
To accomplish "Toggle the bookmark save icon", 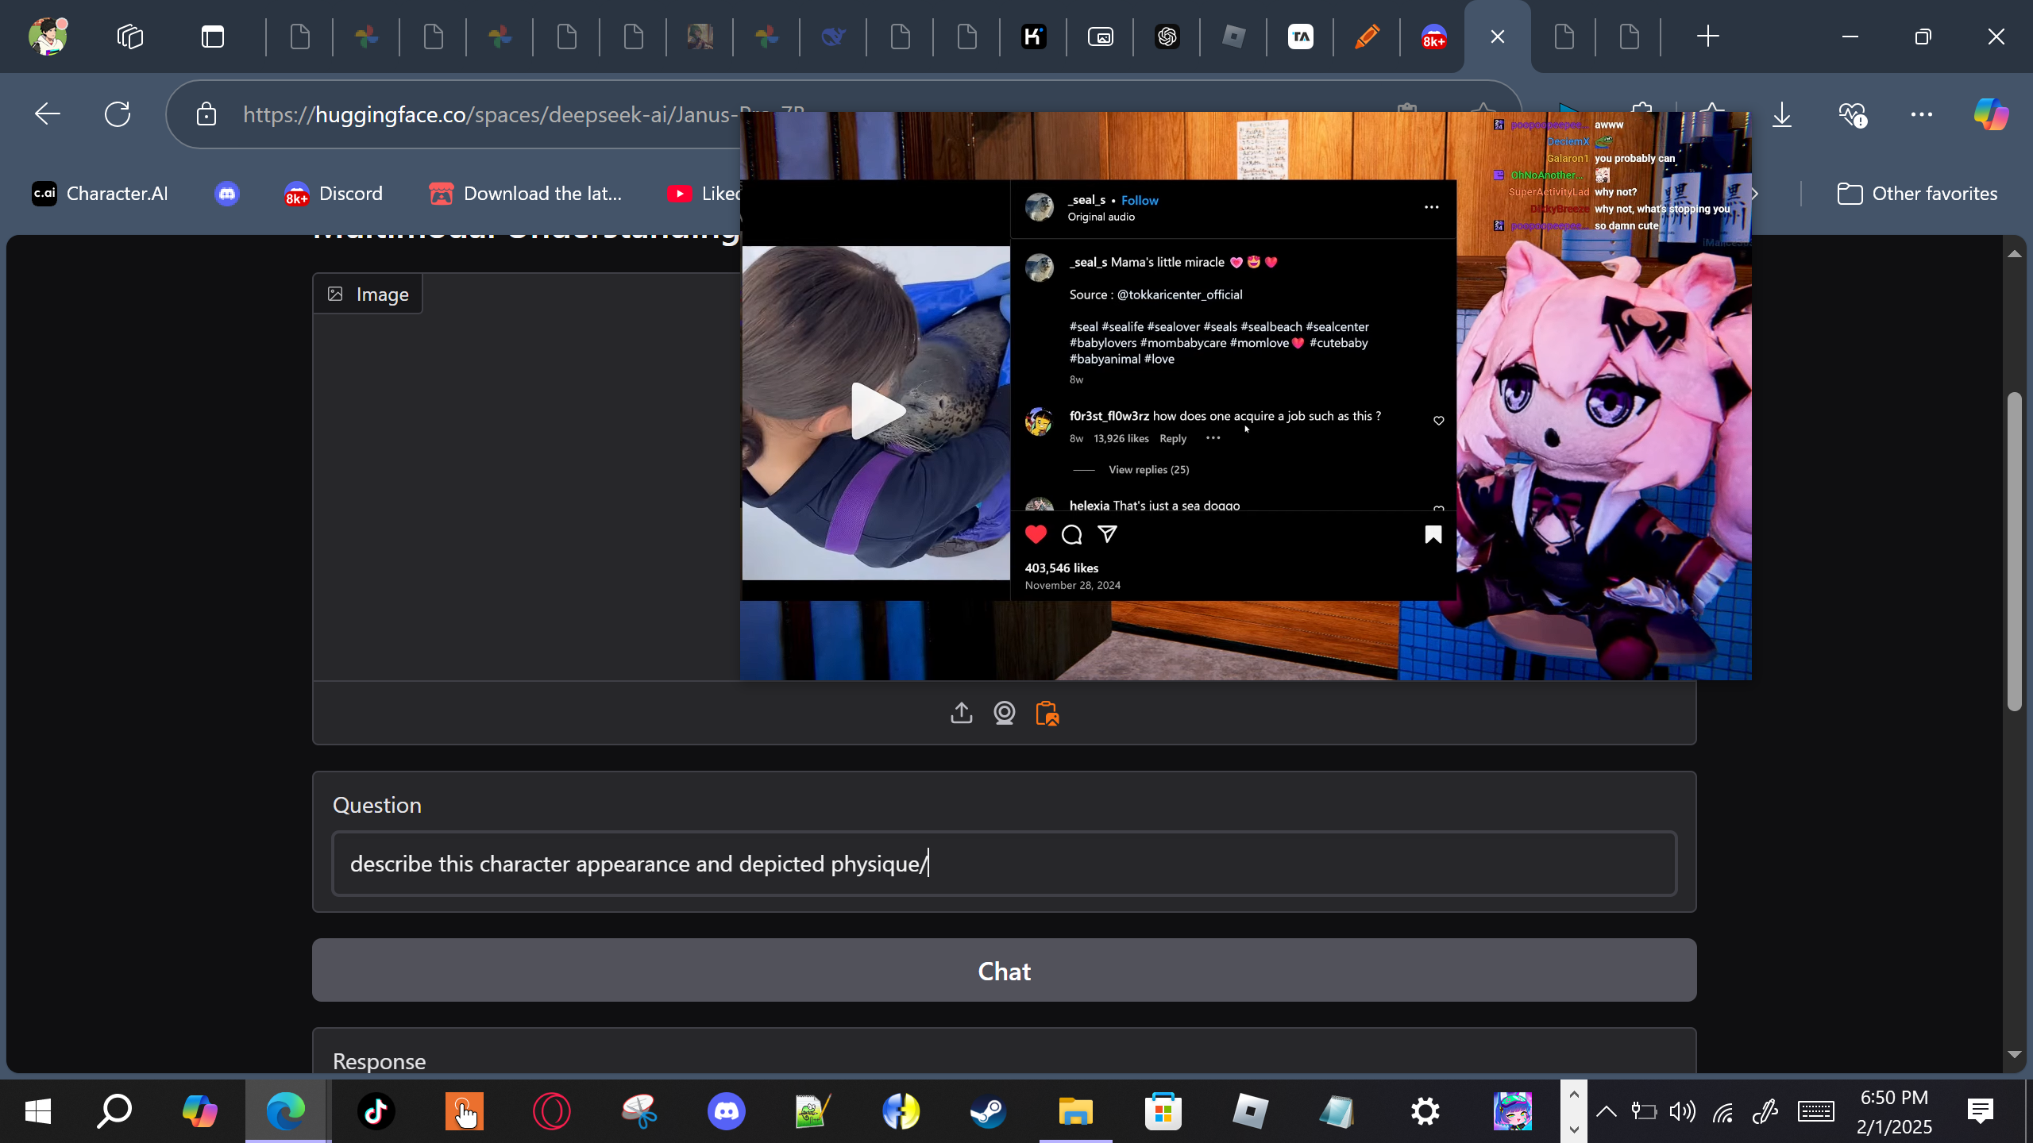I will coord(1433,534).
